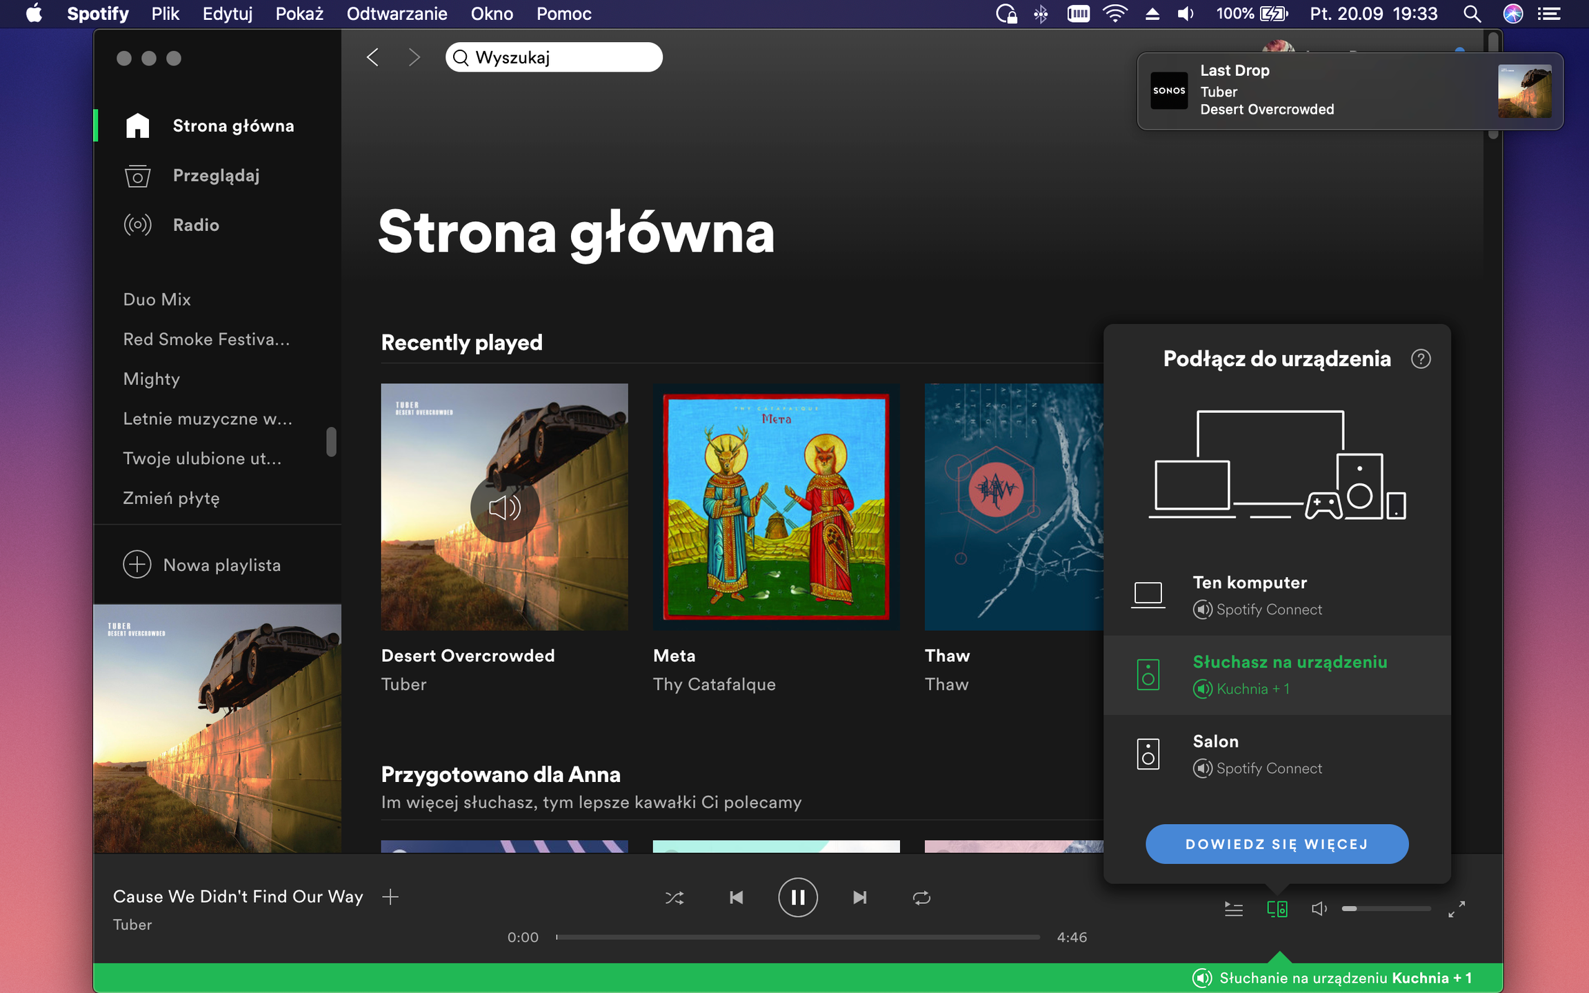Open Spotlight search in menu bar
1589x993 pixels.
(x=1472, y=14)
